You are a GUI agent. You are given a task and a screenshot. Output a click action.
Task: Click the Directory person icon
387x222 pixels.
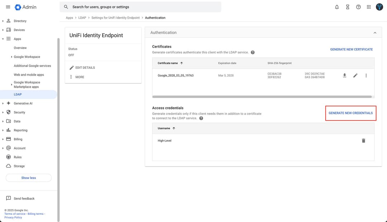point(8,21)
